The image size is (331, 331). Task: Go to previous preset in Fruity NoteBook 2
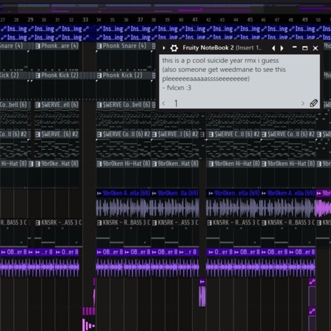click(273, 48)
